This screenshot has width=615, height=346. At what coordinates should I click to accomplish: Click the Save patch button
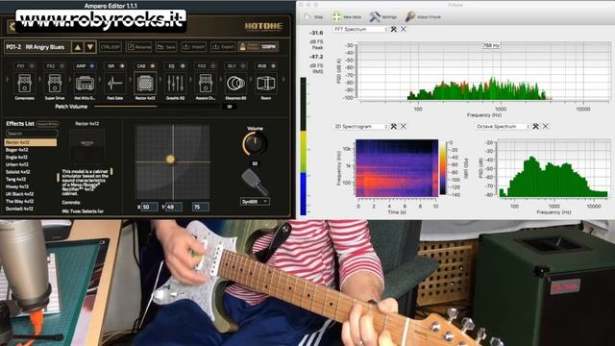pos(166,47)
